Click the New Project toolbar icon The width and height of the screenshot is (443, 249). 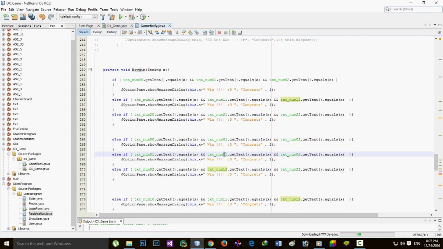[14, 17]
